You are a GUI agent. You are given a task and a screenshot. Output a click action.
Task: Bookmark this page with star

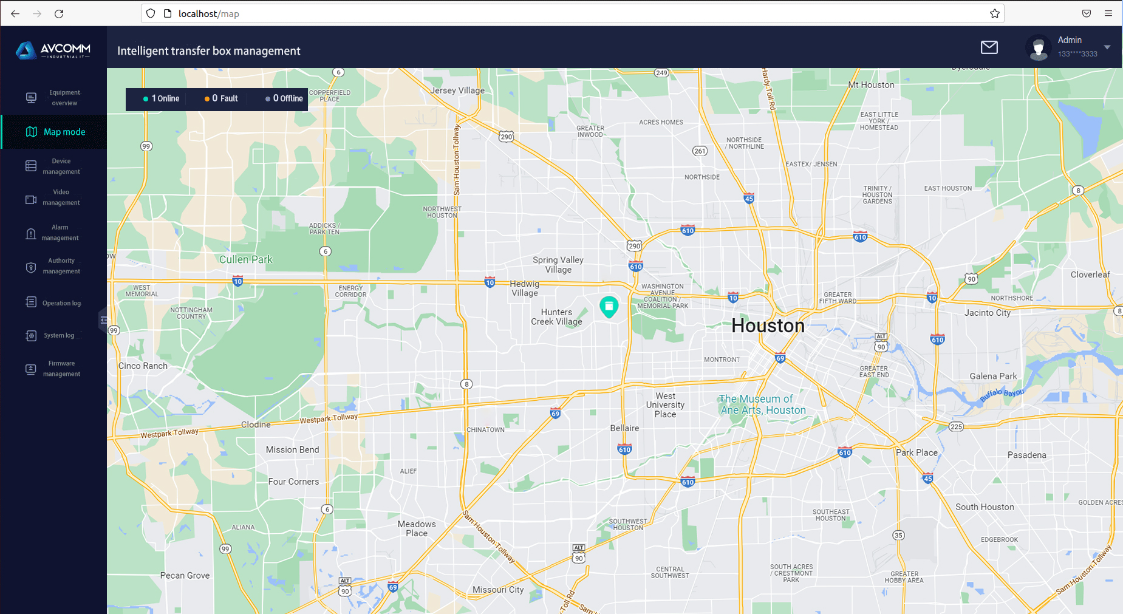coord(994,13)
